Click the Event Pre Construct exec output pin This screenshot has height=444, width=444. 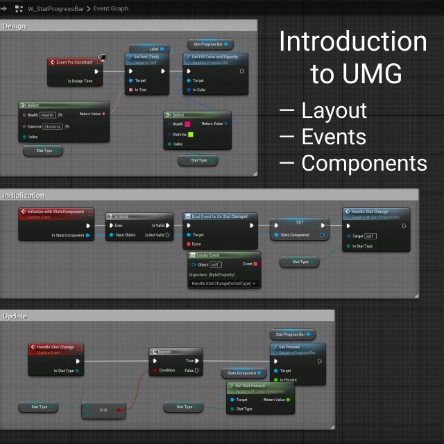[x=96, y=71]
